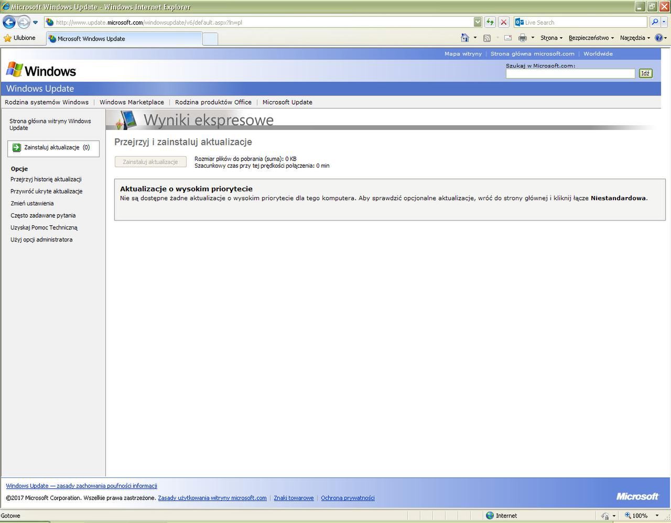Click the red Stop loading icon

click(503, 22)
